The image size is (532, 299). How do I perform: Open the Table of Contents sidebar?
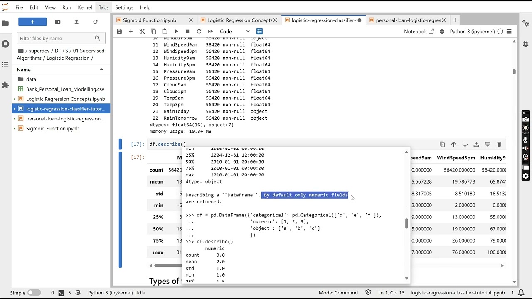pos(5,64)
